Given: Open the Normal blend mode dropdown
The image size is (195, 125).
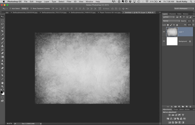Looking at the screenshot, I should [x=171, y=21].
